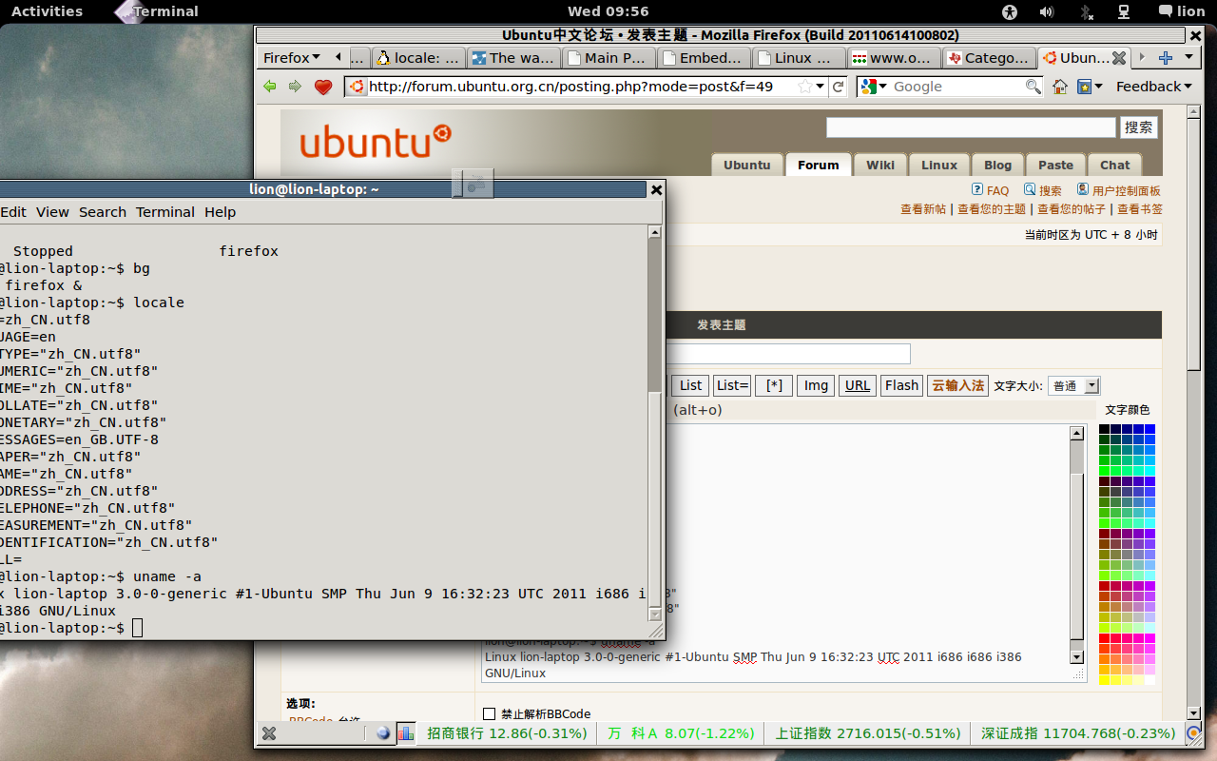This screenshot has height=761, width=1217.
Task: Open the bookmarks star menu icon
Action: (1089, 87)
